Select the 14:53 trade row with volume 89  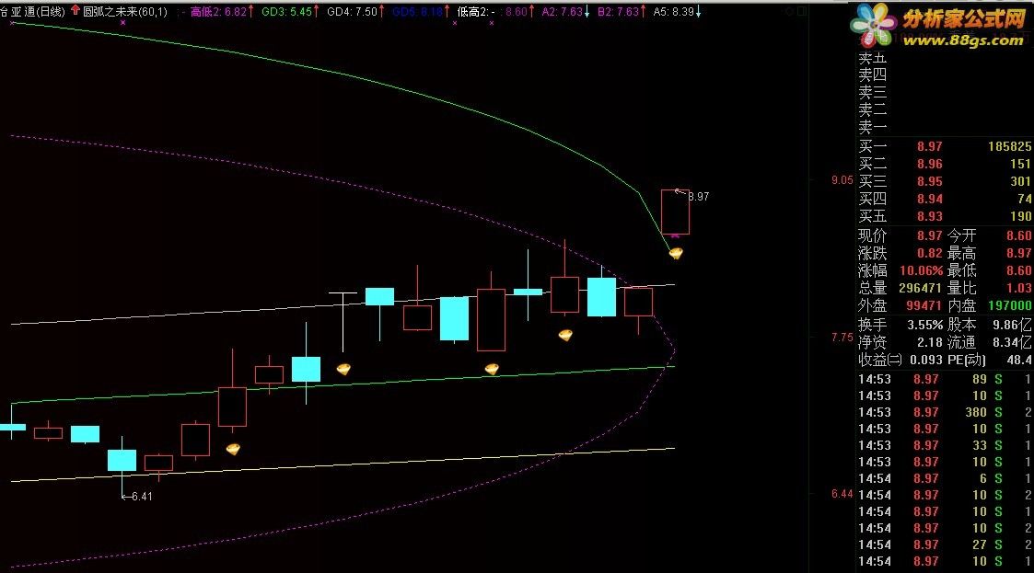pyautogui.click(x=945, y=379)
